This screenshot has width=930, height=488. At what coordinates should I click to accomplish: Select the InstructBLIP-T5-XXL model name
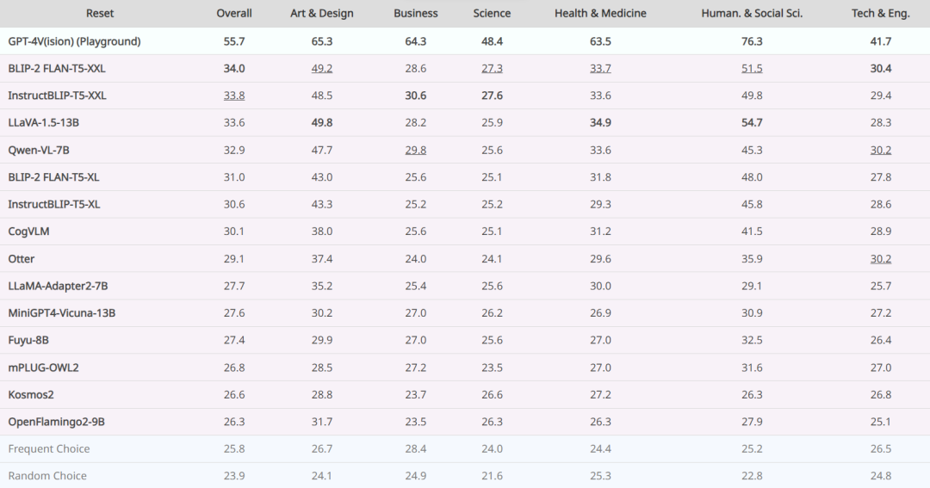pos(57,96)
